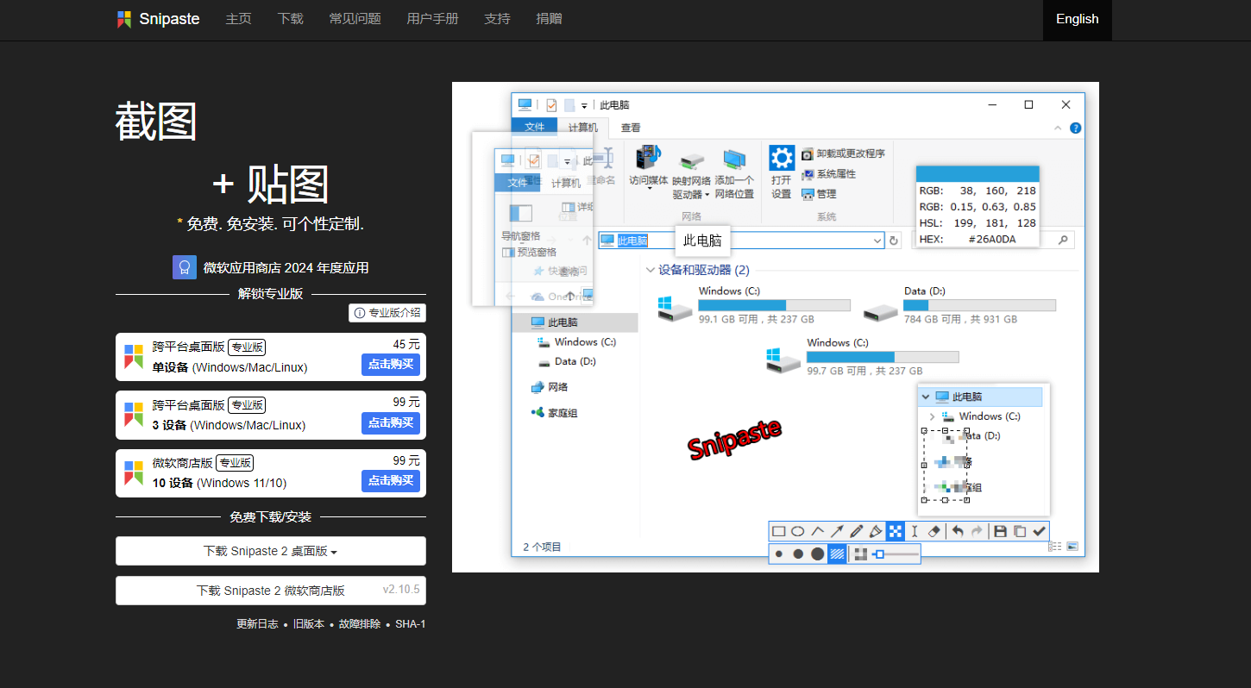Select the medium dot brush size
1251x688 pixels.
(x=798, y=554)
